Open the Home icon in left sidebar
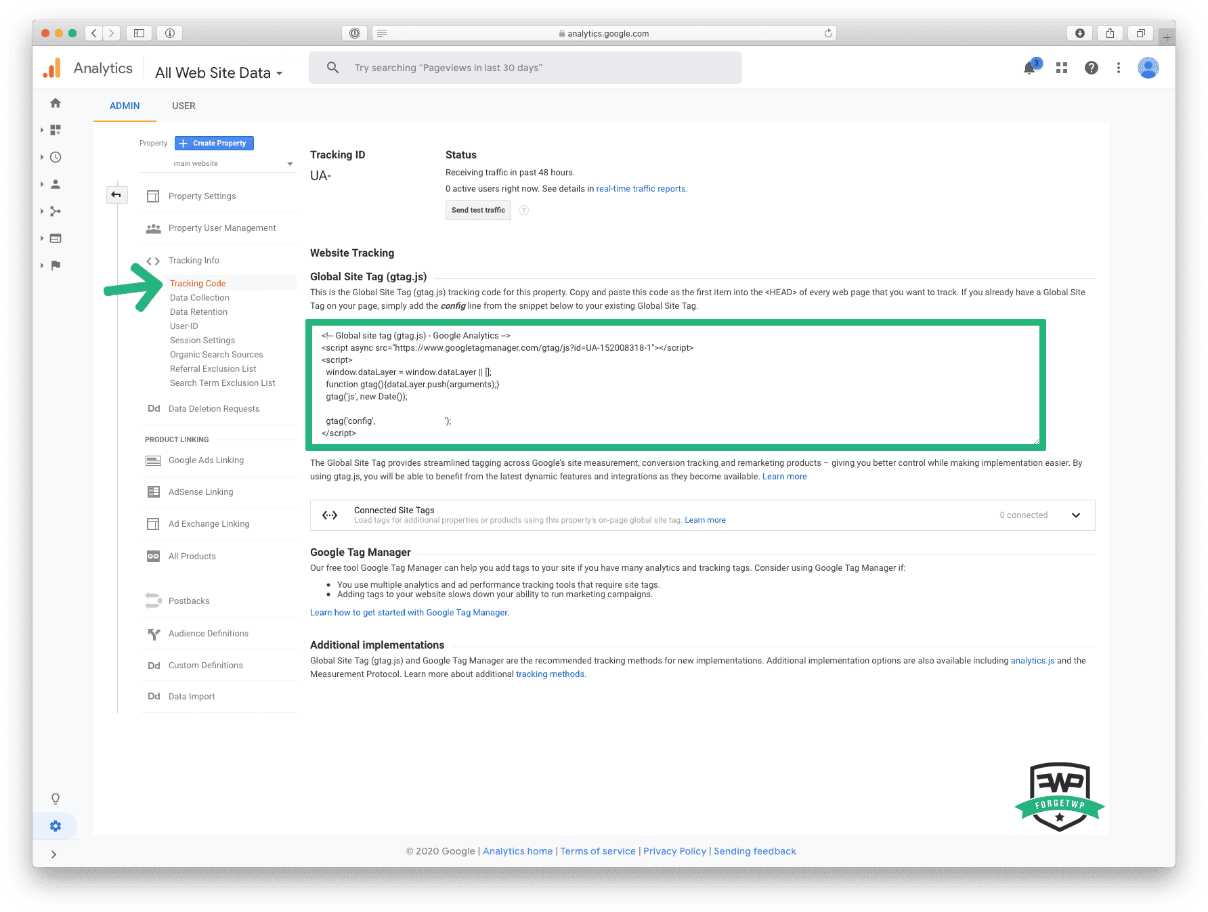Screen dimensions: 1208x912 tap(56, 103)
